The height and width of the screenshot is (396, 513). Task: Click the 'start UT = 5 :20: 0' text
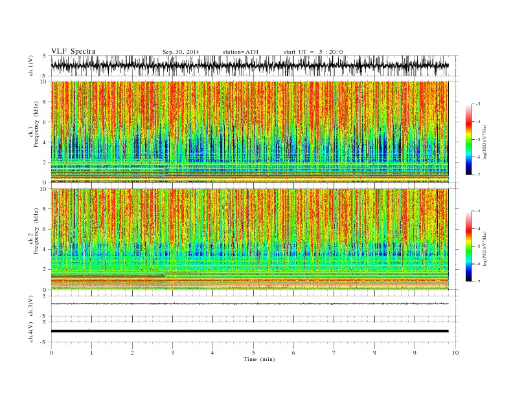(x=313, y=52)
